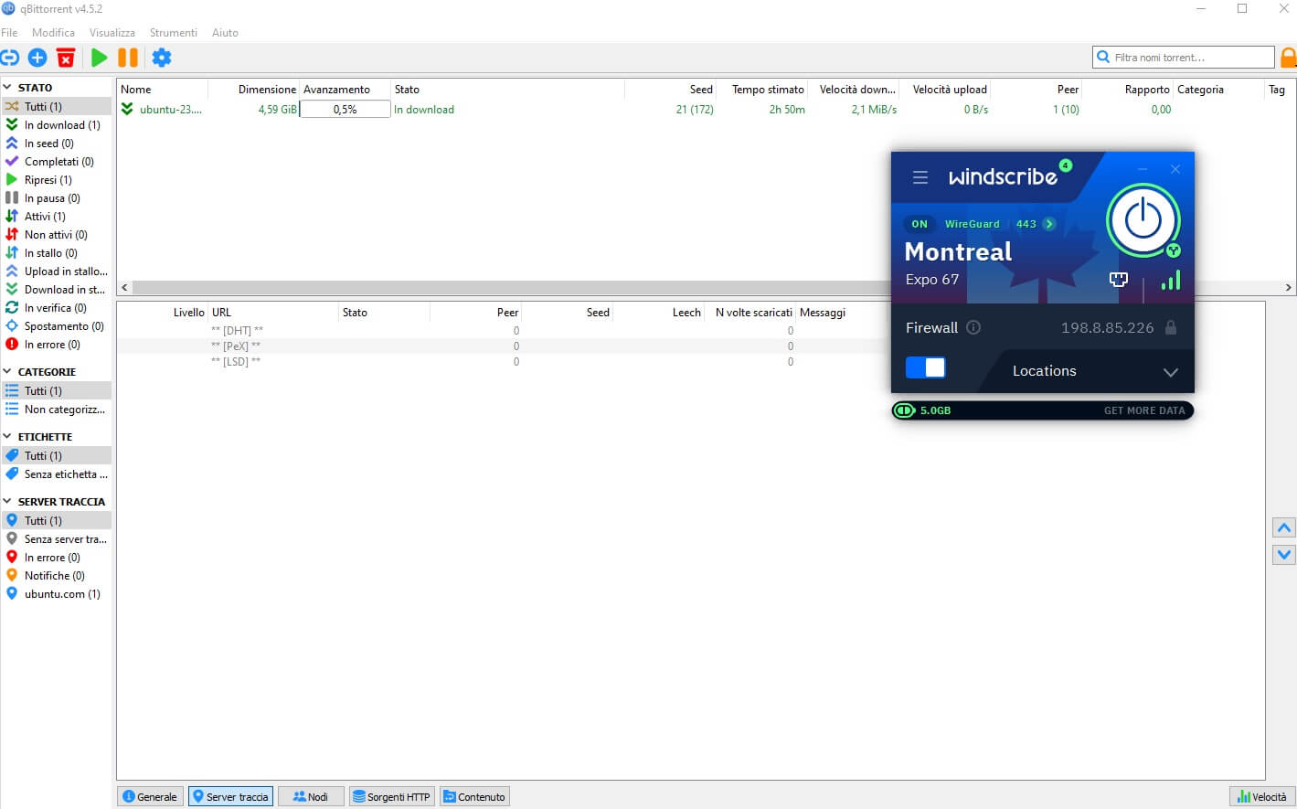
Task: Click the Windscribe signal strength bars
Action: pyautogui.click(x=1171, y=280)
